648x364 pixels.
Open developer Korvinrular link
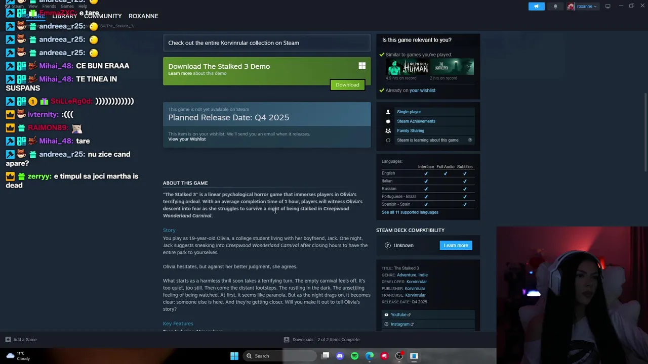(417, 282)
